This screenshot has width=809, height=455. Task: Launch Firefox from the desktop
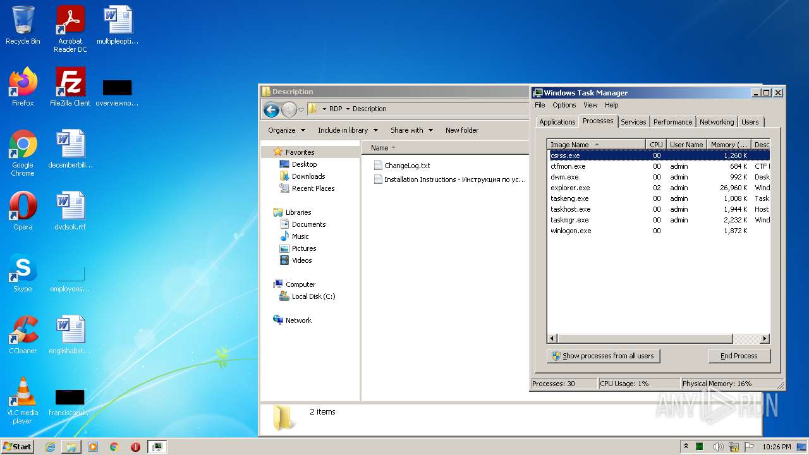tap(23, 87)
